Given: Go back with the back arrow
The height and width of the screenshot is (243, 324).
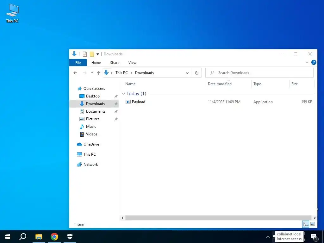Looking at the screenshot, I should pos(75,73).
